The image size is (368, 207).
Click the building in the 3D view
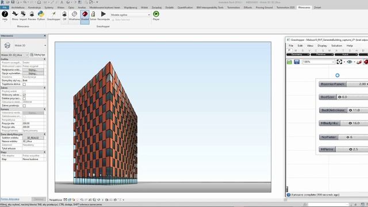pos(105,124)
